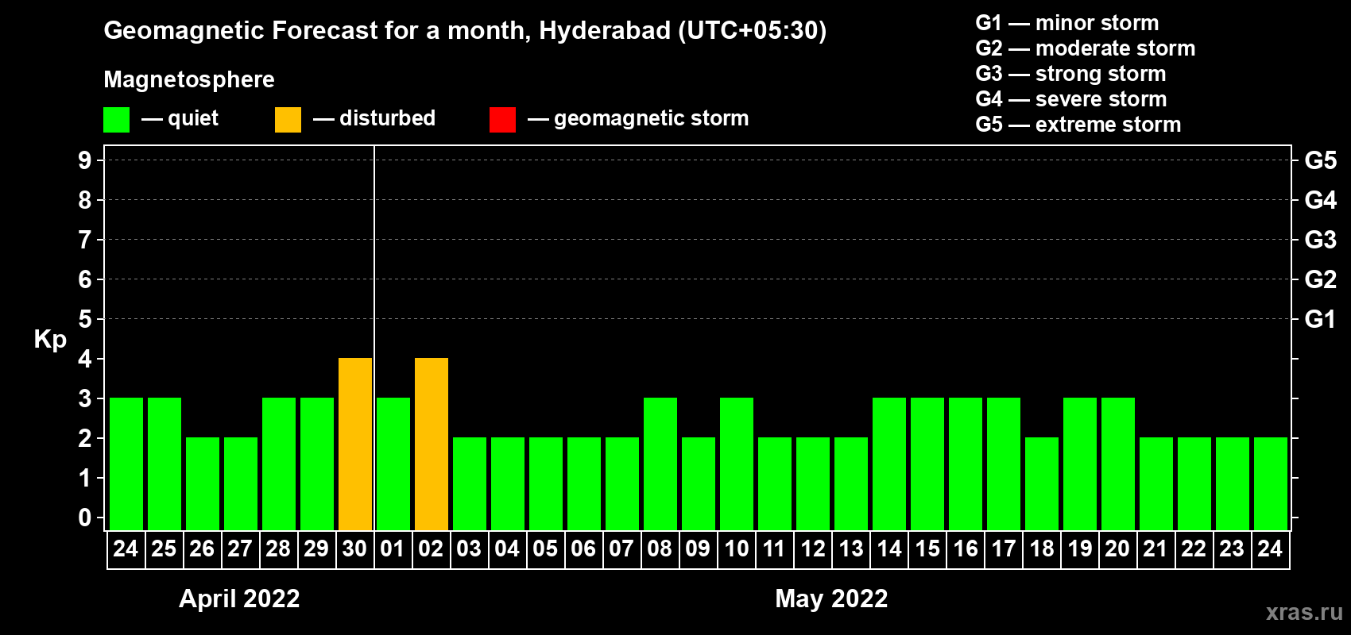Click the Kp value 9 on the axis

[x=85, y=160]
